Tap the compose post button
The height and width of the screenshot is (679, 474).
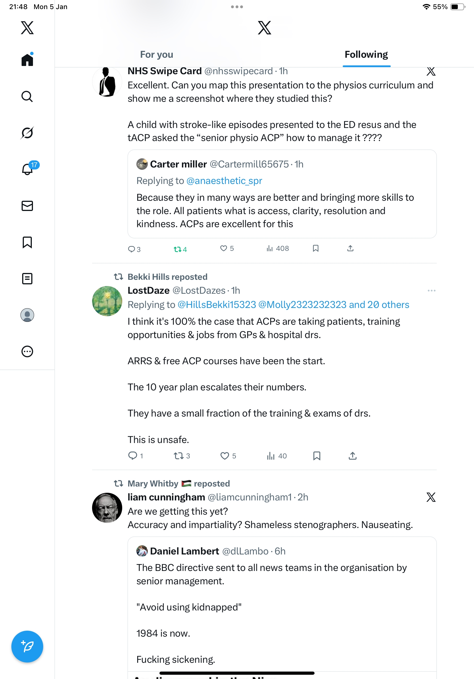(x=27, y=646)
